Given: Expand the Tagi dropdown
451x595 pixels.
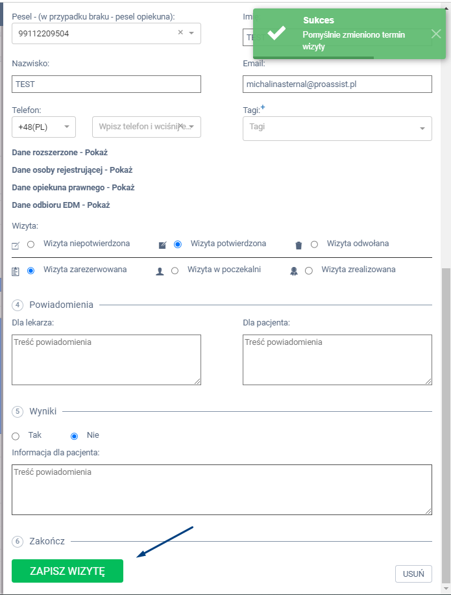Looking at the screenshot, I should coord(422,128).
